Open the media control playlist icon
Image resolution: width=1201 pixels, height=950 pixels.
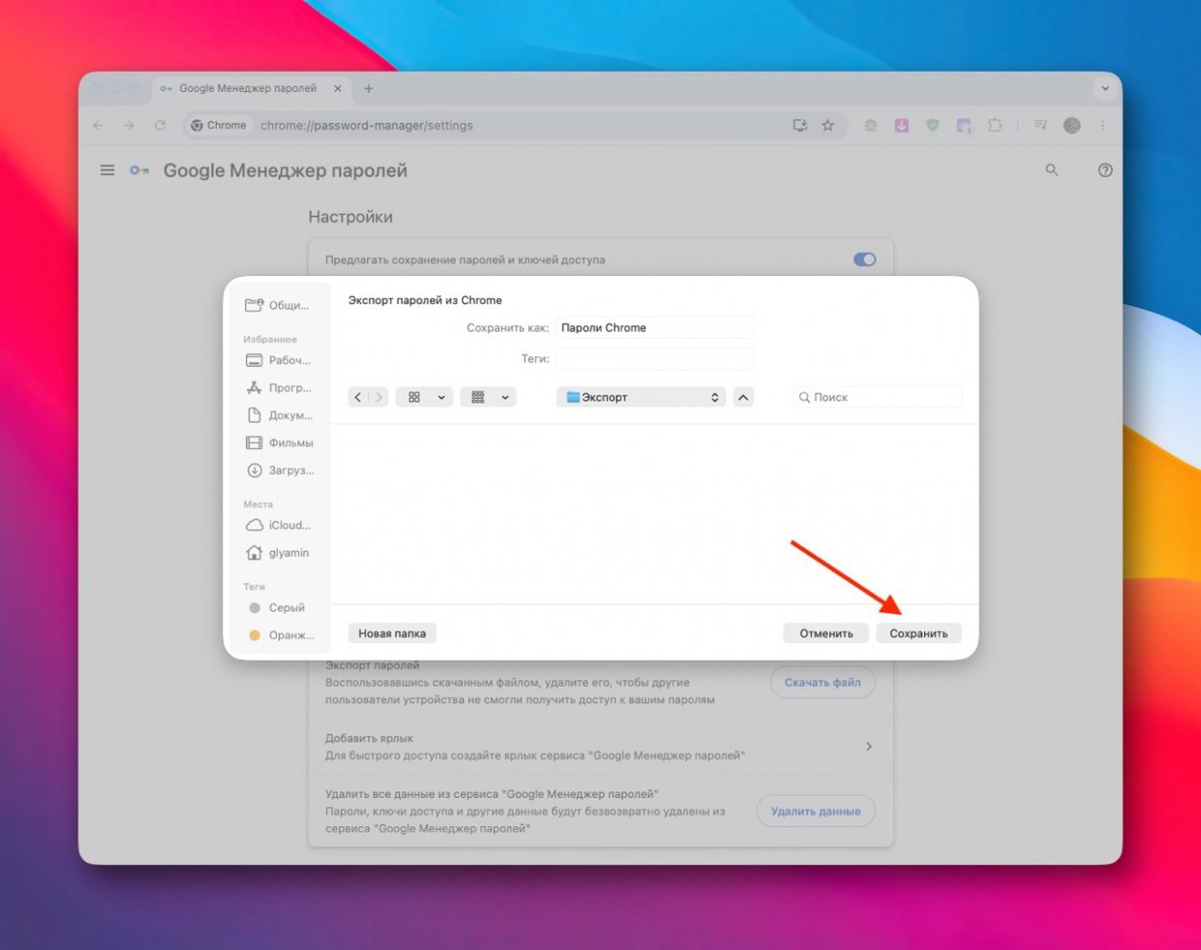click(x=1040, y=126)
